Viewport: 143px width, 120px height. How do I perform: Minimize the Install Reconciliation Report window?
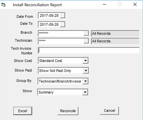(x=105, y=4)
